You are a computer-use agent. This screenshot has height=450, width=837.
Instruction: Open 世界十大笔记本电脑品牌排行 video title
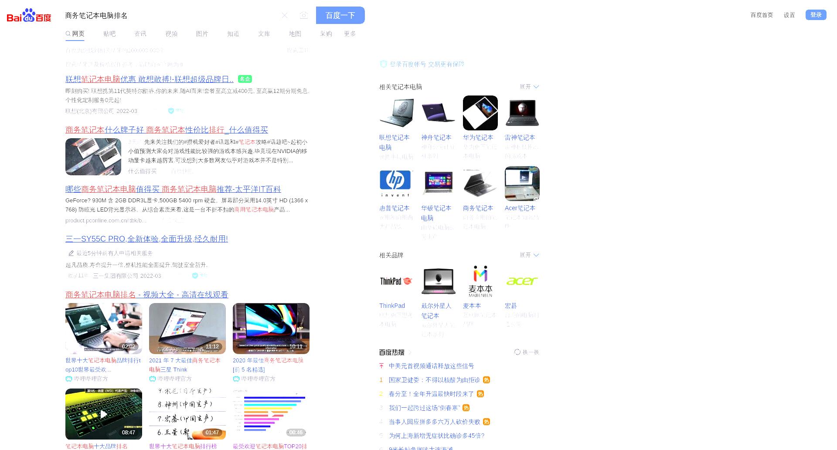click(103, 365)
